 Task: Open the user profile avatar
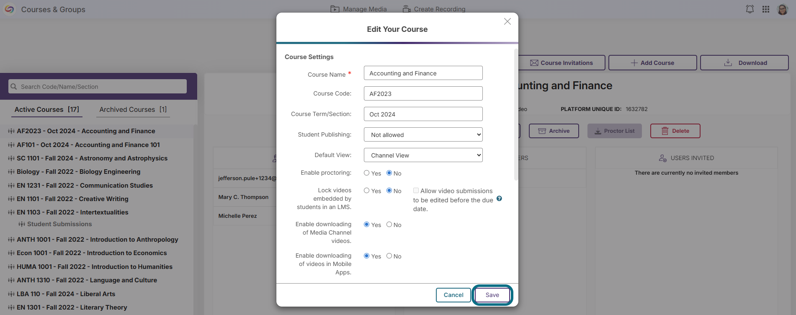pos(782,9)
